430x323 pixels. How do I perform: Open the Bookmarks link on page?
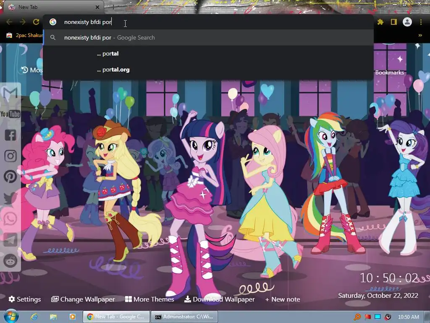[x=389, y=72]
